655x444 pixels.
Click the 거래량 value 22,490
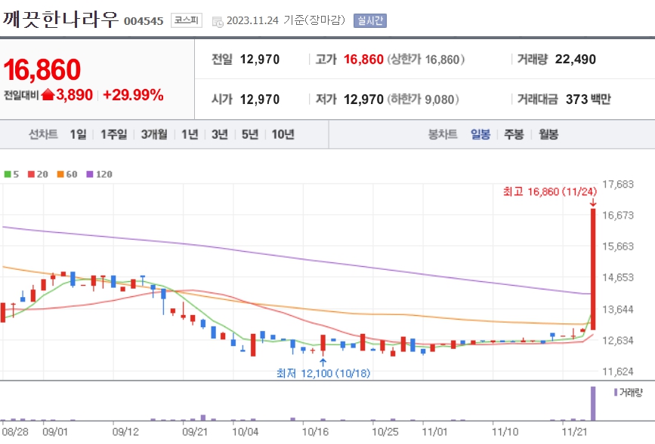click(575, 60)
